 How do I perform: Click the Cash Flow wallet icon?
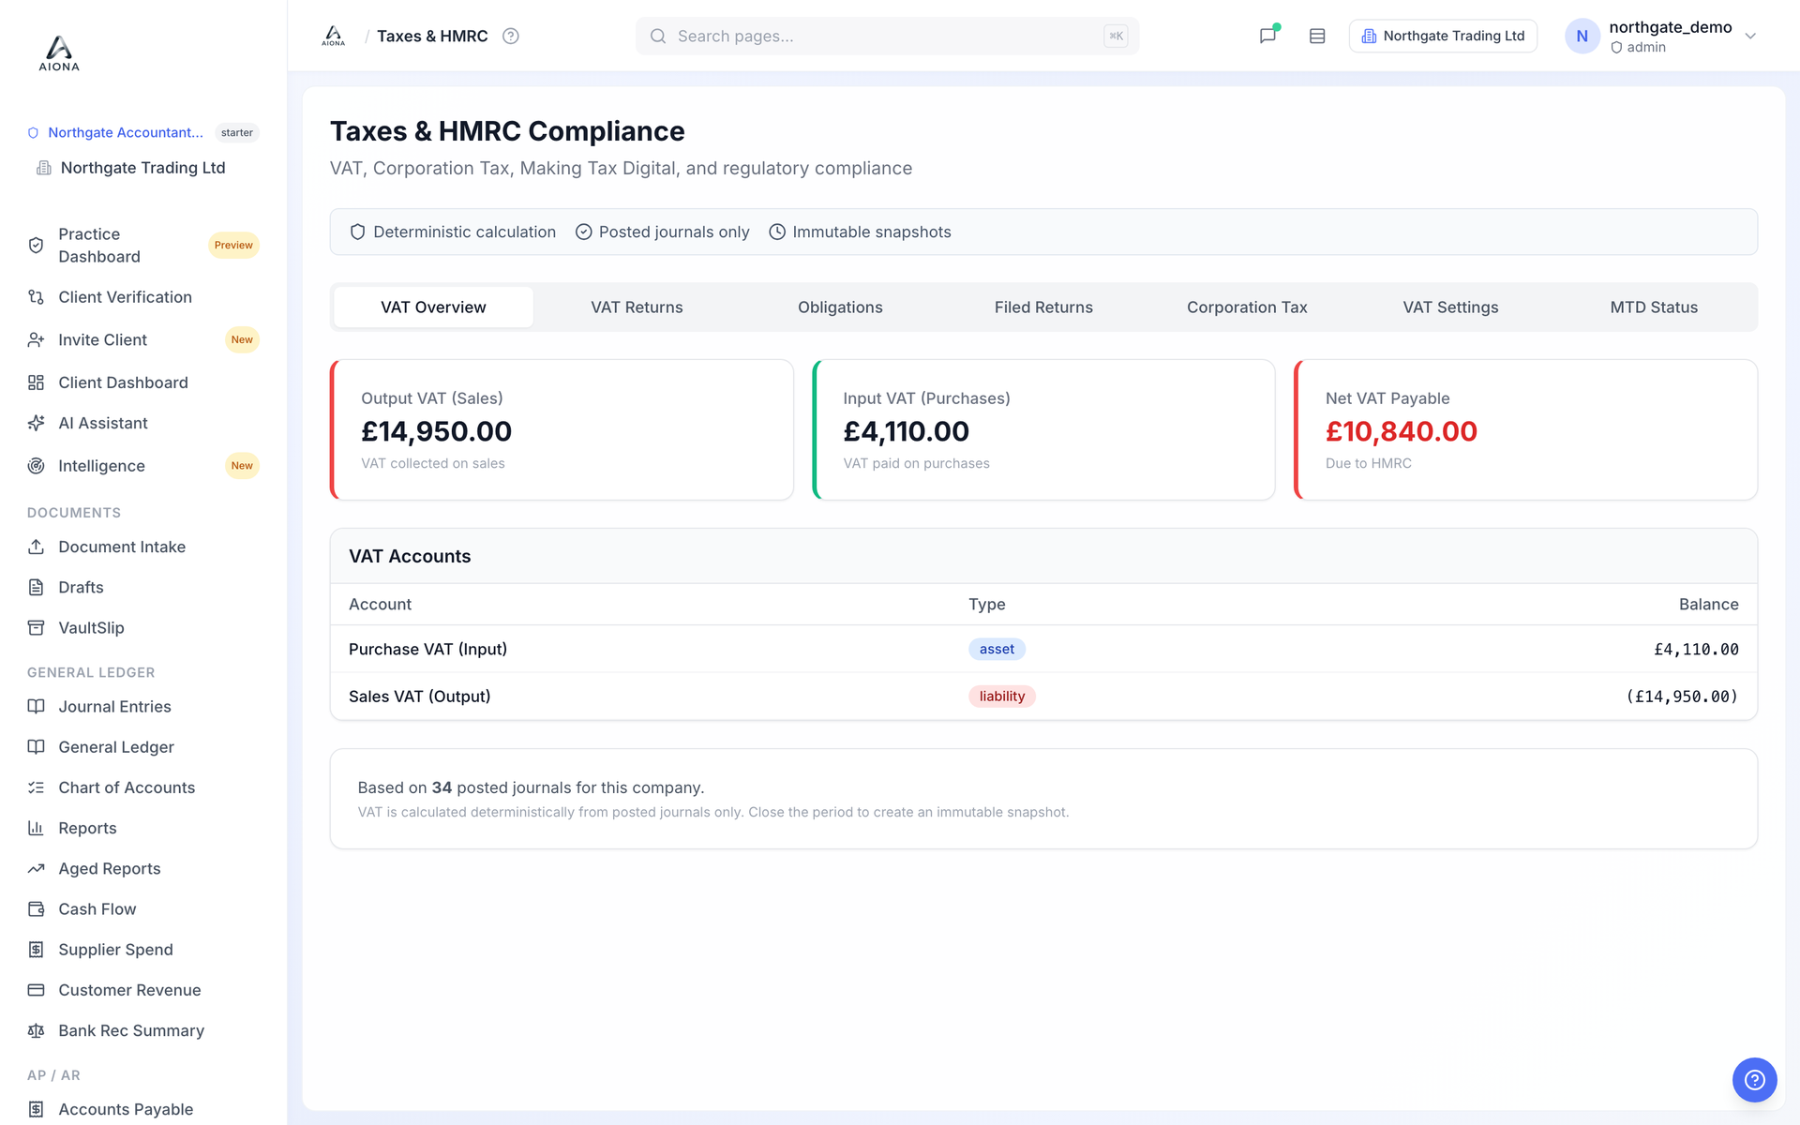click(x=36, y=909)
